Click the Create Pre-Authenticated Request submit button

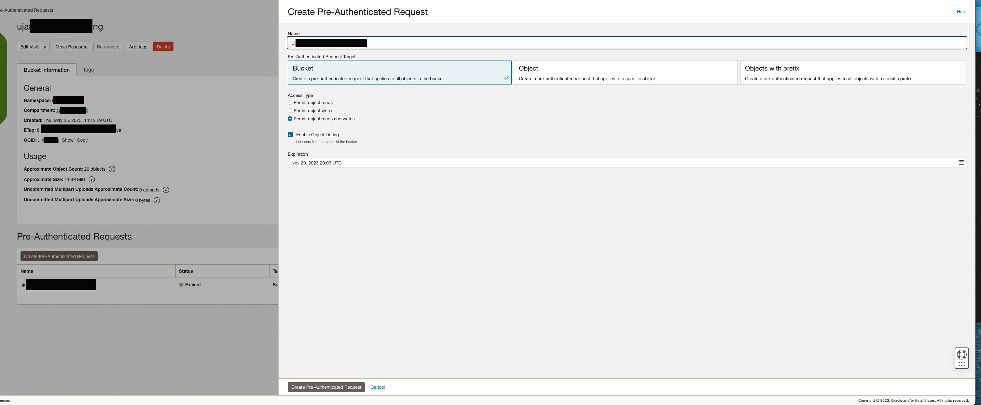pos(325,387)
